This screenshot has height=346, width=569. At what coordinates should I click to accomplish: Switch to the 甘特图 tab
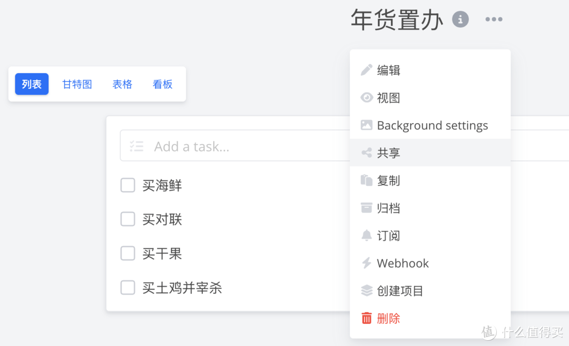click(76, 84)
